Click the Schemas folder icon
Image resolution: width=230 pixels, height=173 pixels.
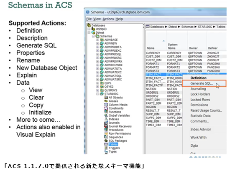97,36
